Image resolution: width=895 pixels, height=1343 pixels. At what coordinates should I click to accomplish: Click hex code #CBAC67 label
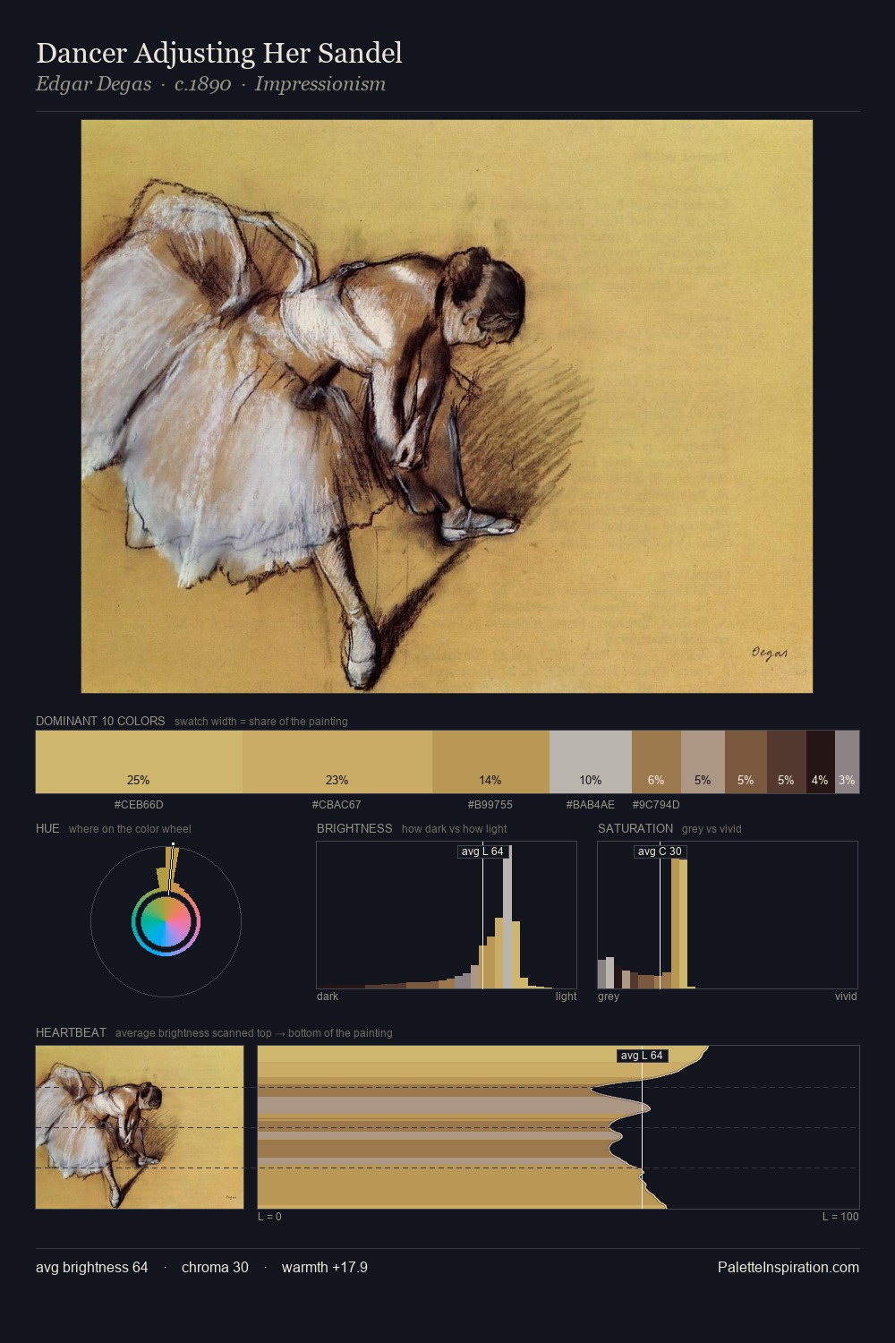coord(337,804)
